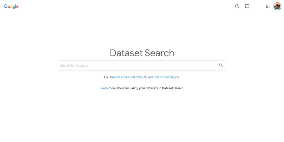Select the weather site:noaa.gov example query
Screen dimensions: 284x142
(163, 77)
